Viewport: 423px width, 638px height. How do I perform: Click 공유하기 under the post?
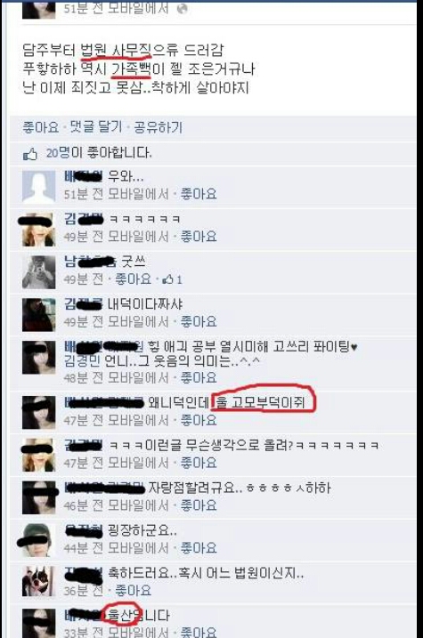tap(158, 127)
